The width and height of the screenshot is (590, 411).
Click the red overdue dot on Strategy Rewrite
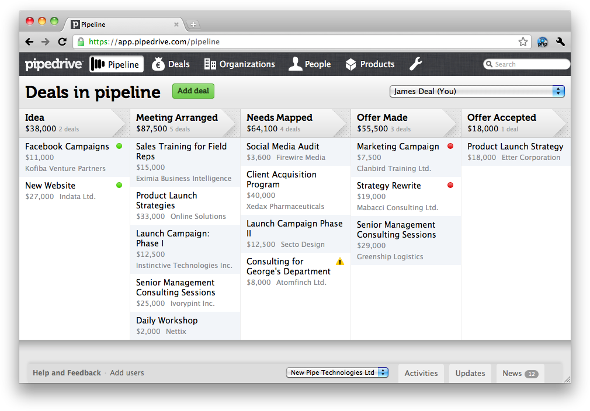coord(450,185)
